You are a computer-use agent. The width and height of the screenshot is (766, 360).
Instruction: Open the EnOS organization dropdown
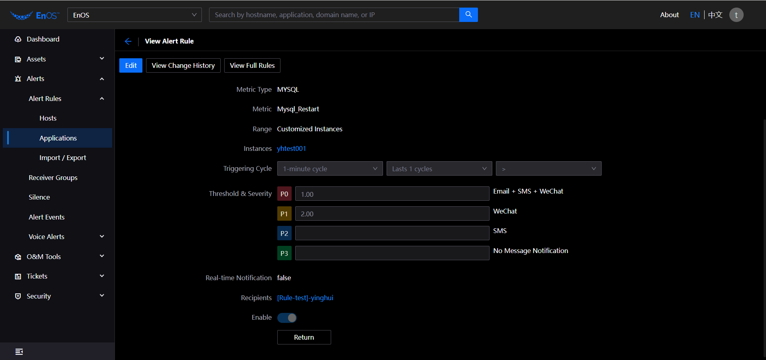[134, 15]
